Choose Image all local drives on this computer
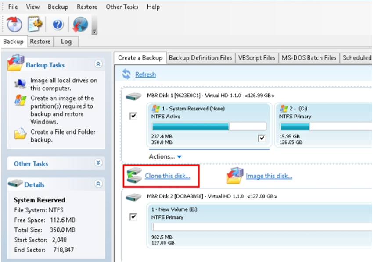Screen dimensions: 374x262 tap(64, 84)
